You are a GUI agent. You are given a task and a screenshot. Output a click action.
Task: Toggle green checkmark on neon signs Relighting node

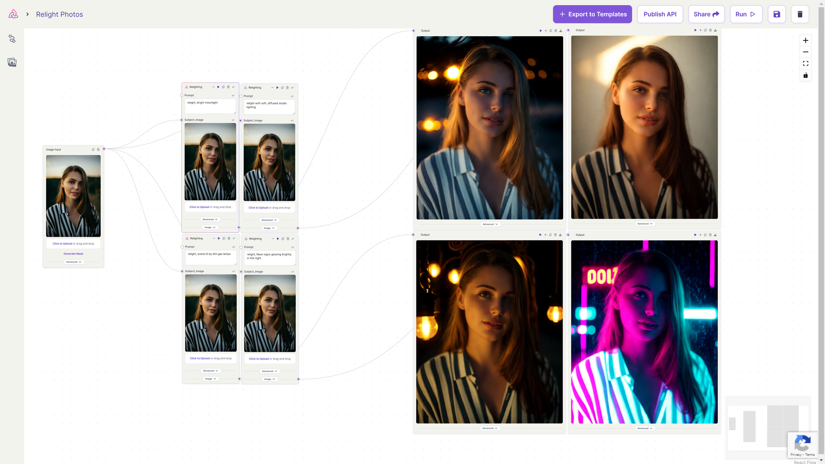pyautogui.click(x=293, y=239)
